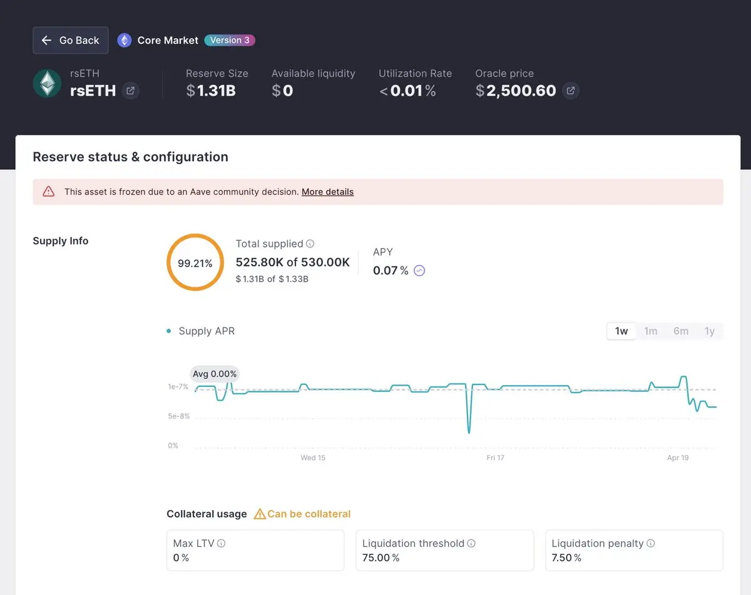
Task: Open More details link in warning
Action: 327,192
